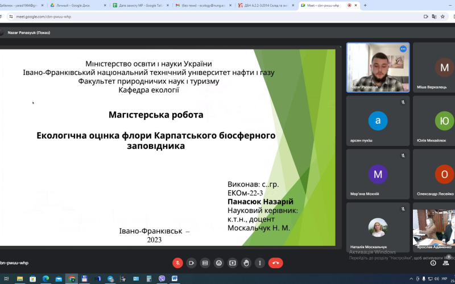Image resolution: width=455 pixels, height=284 pixels.
Task: Open options on Nazar Panasyuk video tile
Action: 403,49
